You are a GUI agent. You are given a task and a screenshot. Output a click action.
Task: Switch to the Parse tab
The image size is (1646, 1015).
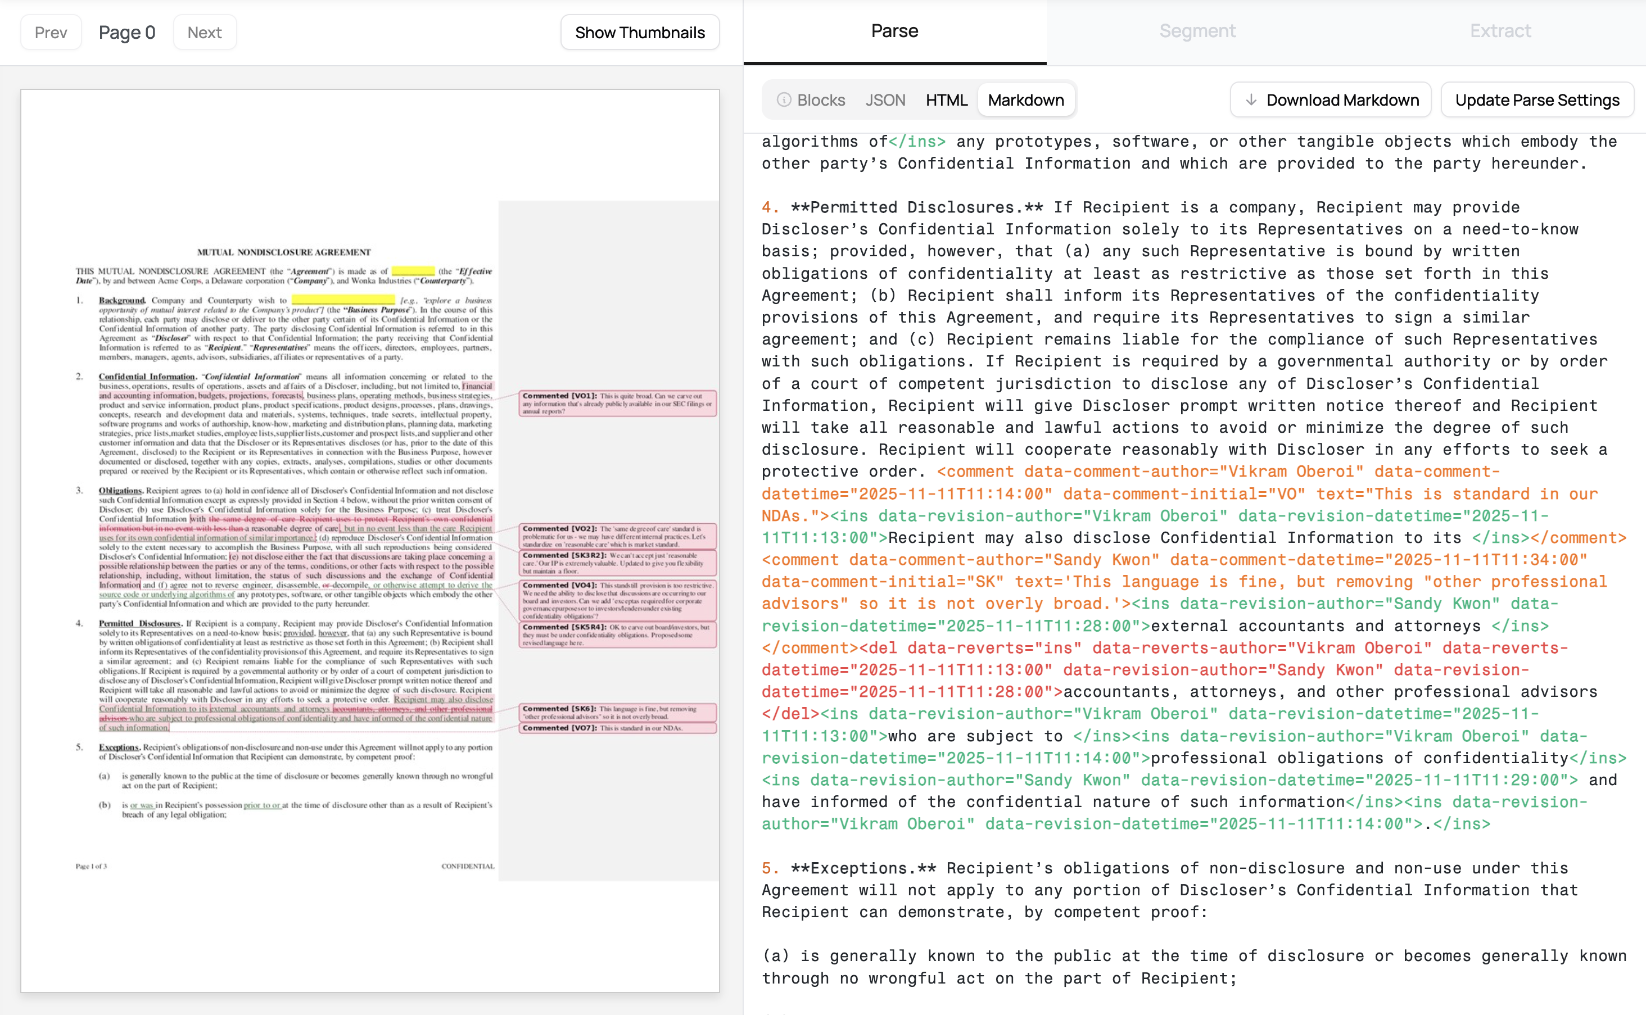coord(894,31)
